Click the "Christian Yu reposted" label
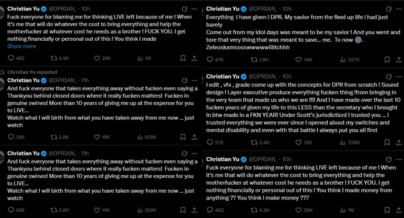The height and width of the screenshot is (218, 404). 32,72
